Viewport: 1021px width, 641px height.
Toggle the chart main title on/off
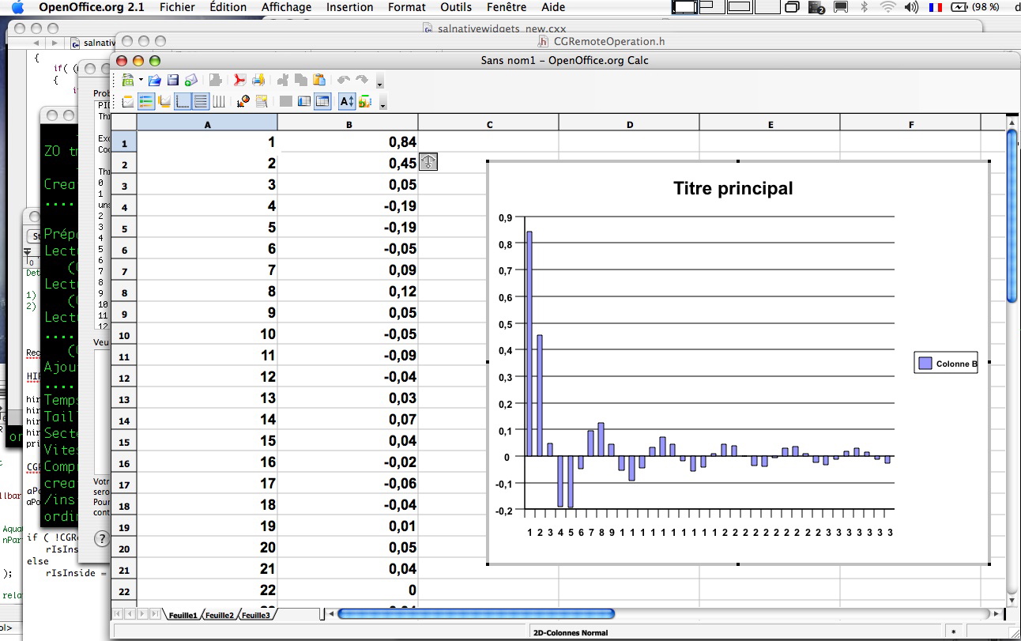(128, 101)
